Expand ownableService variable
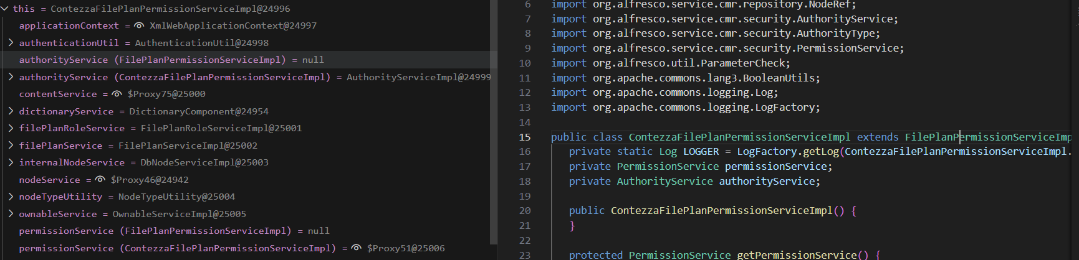The width and height of the screenshot is (1079, 260). 11,214
